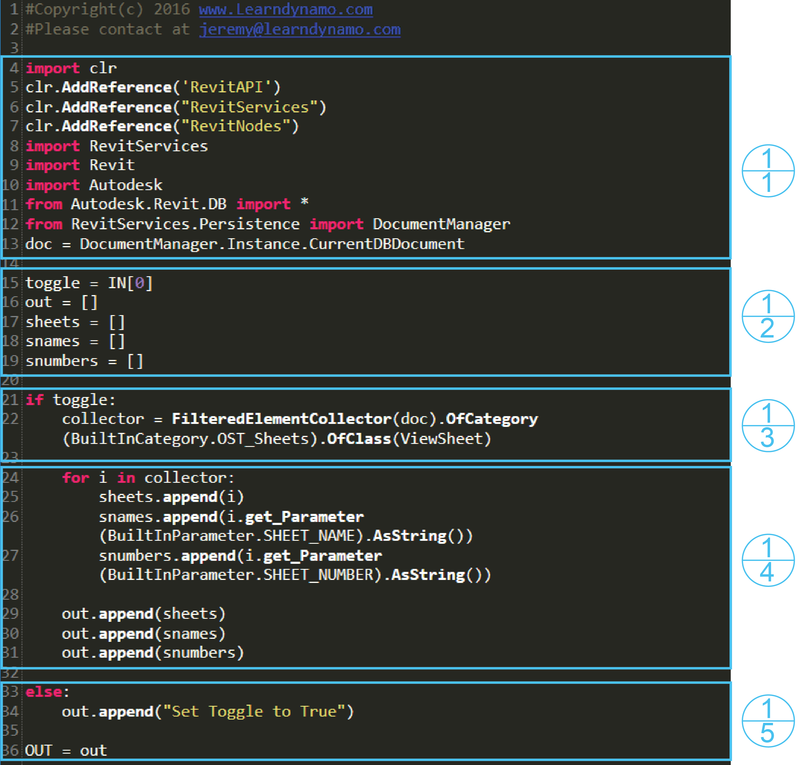Click the 'OUT = out' line

tap(66, 750)
